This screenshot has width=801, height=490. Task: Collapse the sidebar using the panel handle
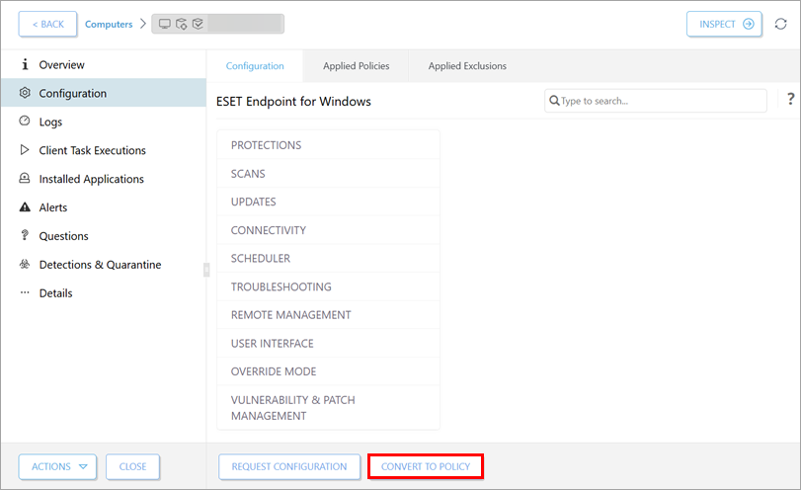pyautogui.click(x=206, y=270)
